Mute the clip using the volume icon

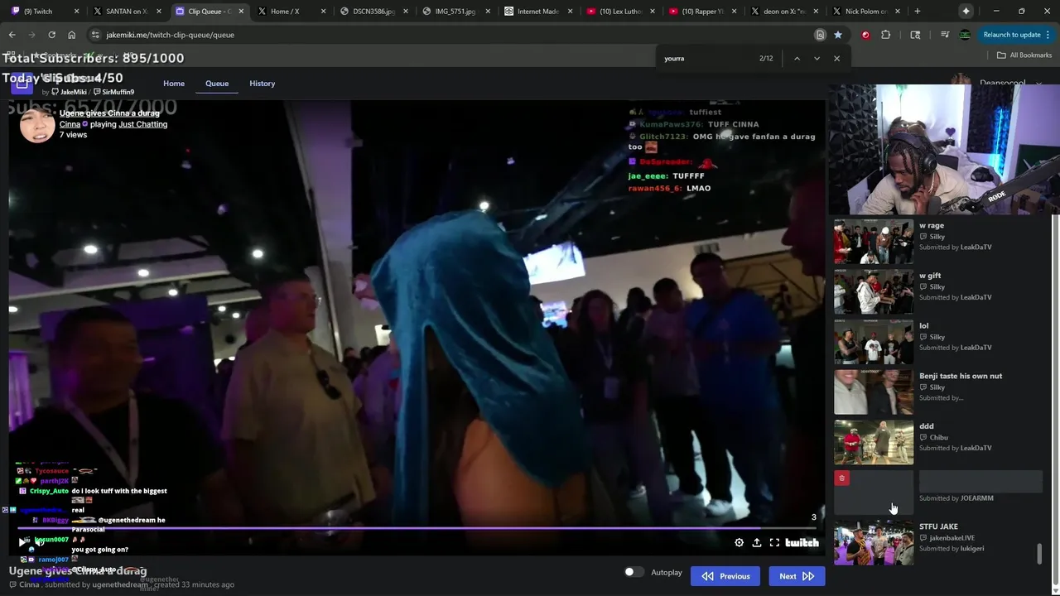tap(39, 542)
